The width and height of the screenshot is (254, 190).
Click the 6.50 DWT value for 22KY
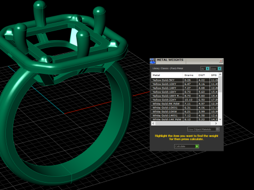coord(202,100)
